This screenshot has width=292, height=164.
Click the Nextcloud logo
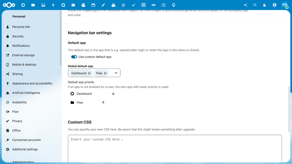coord(9,5)
